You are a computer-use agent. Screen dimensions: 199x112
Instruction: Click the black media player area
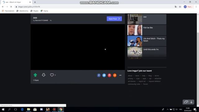tap(78, 47)
